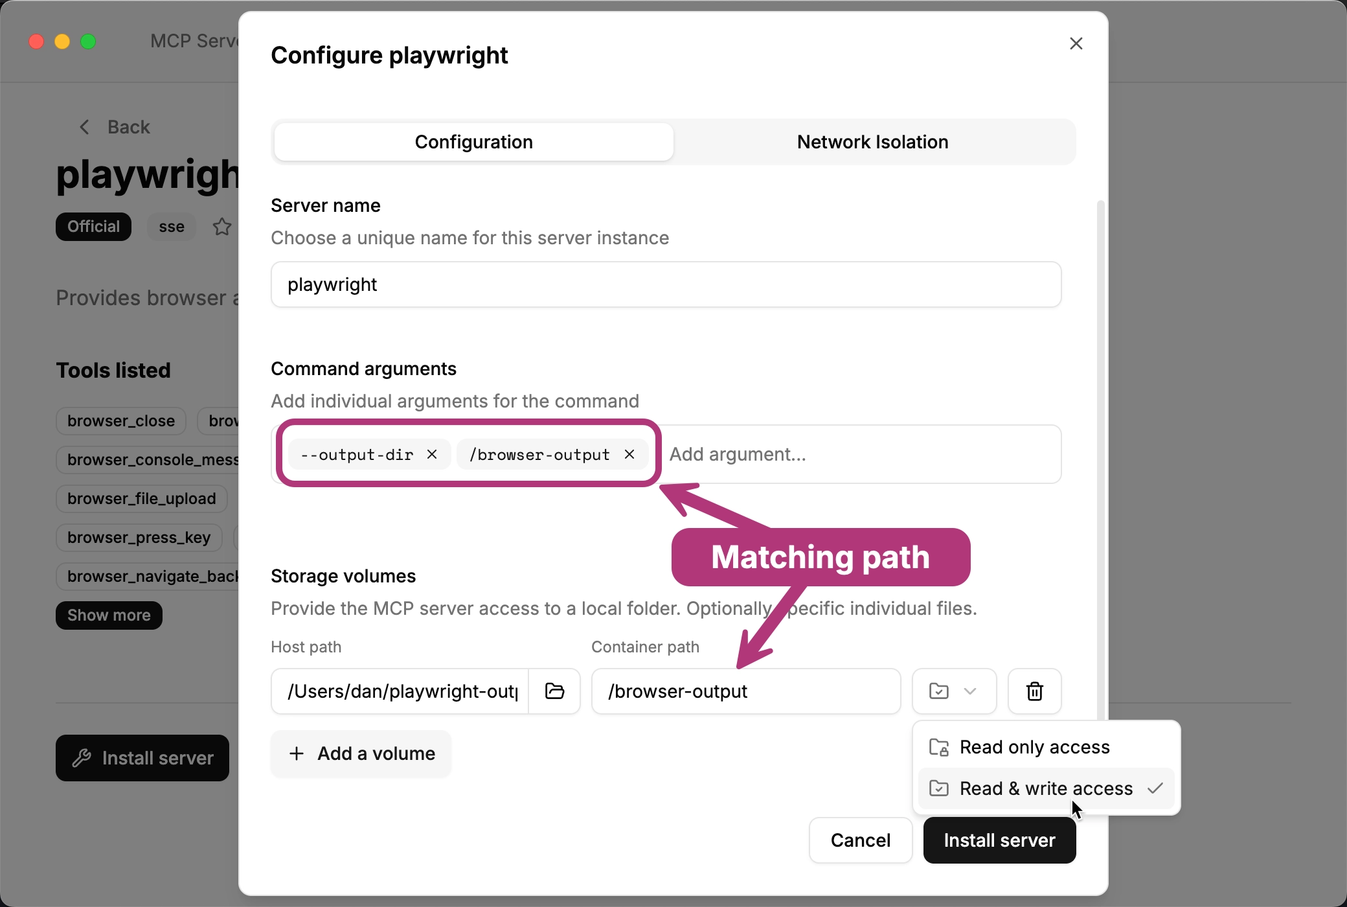This screenshot has height=907, width=1347.
Task: Collapse the folder access chevron menu
Action: 969,691
